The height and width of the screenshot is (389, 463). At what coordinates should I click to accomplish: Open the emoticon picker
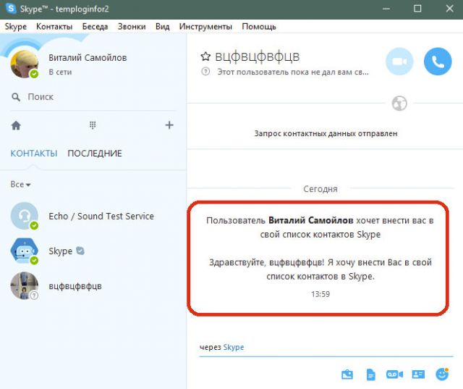pos(442,375)
